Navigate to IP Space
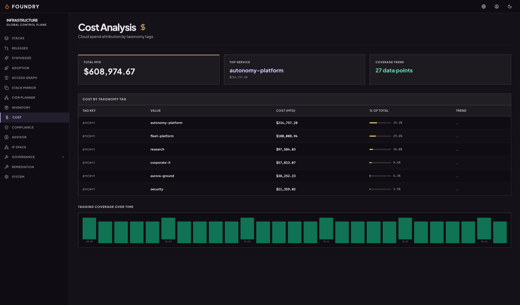The image size is (520, 305). [x=35, y=147]
